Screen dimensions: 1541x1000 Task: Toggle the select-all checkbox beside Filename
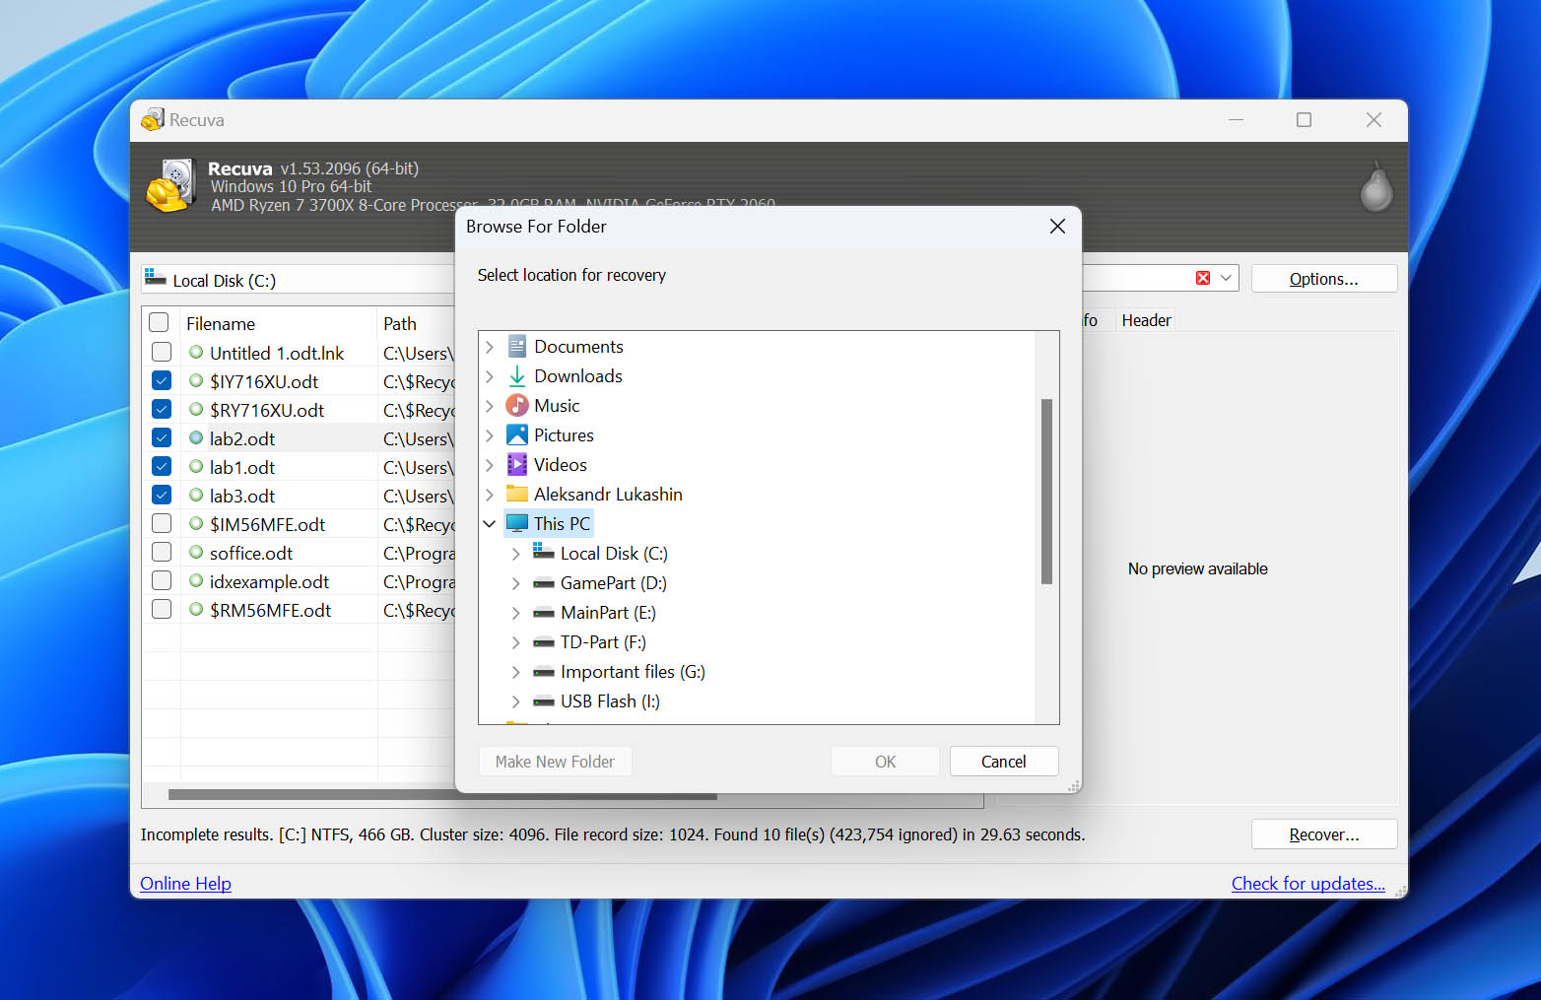[x=159, y=323]
